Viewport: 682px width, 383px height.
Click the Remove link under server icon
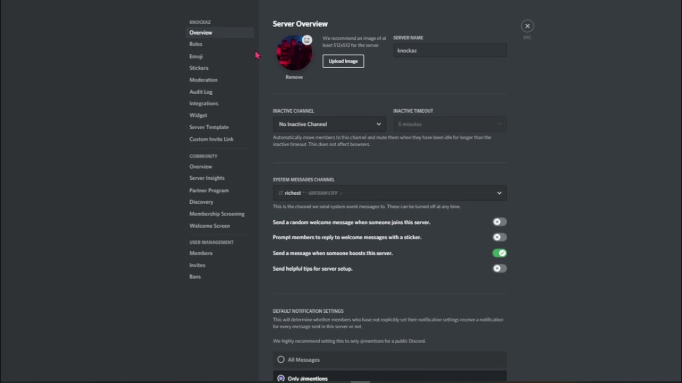(x=294, y=77)
